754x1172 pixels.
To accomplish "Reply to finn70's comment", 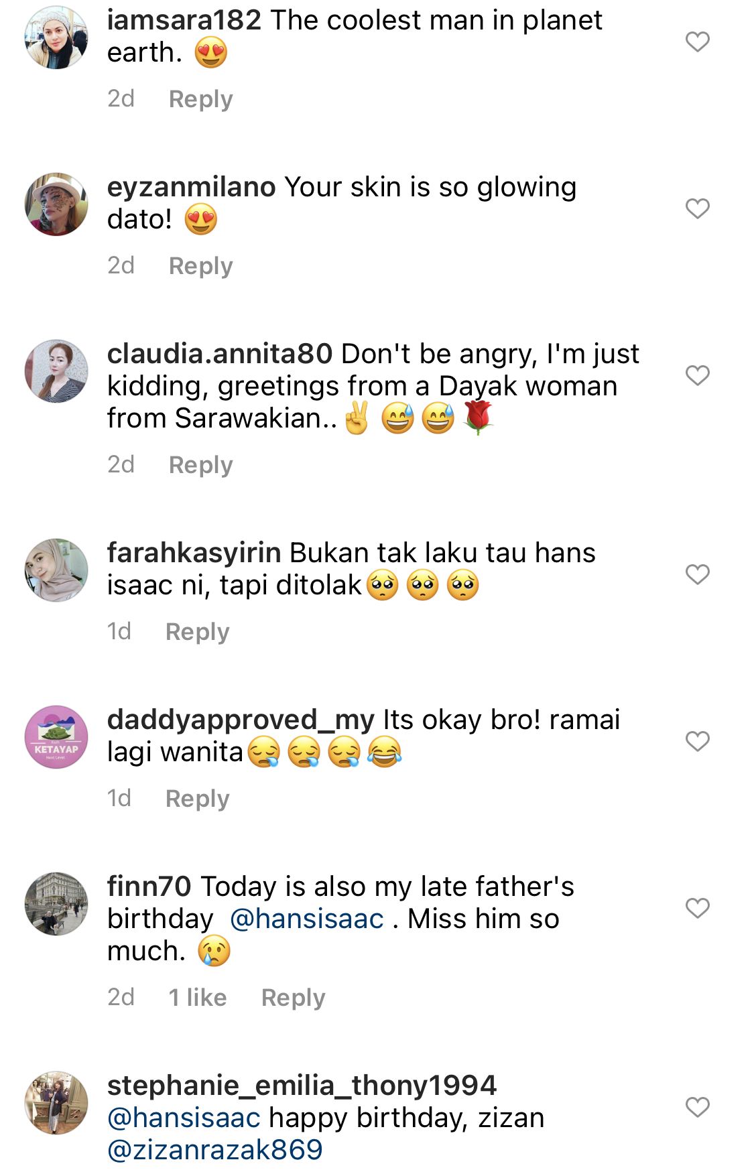I will (x=293, y=998).
